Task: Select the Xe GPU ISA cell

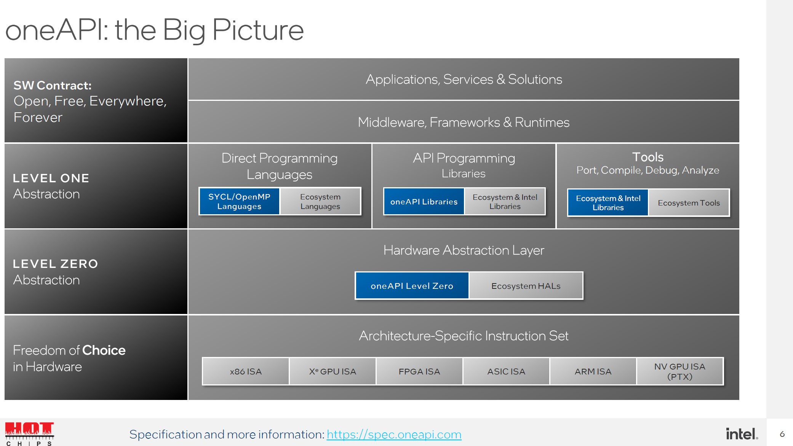Action: click(333, 371)
